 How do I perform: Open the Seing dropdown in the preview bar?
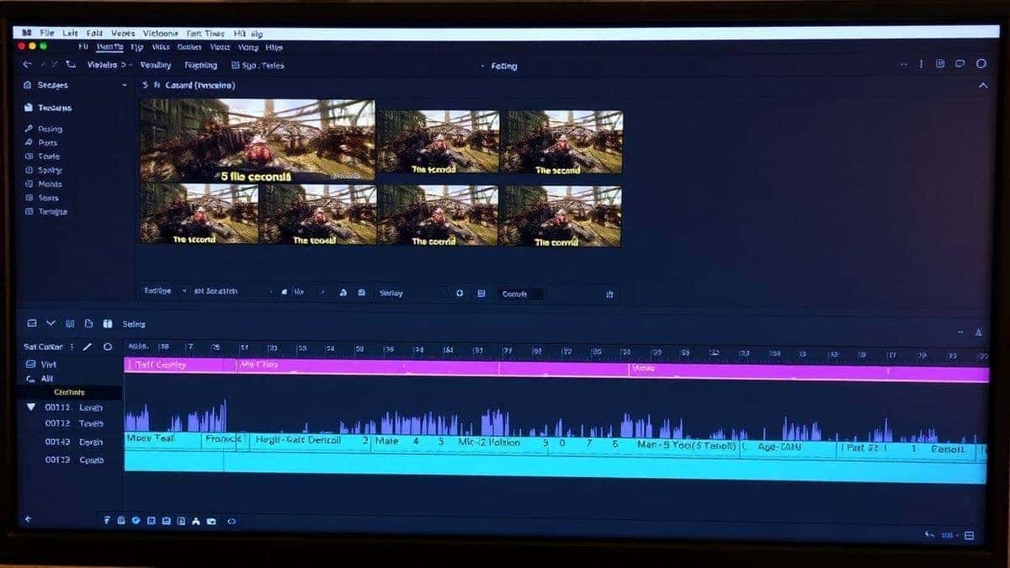click(x=412, y=293)
